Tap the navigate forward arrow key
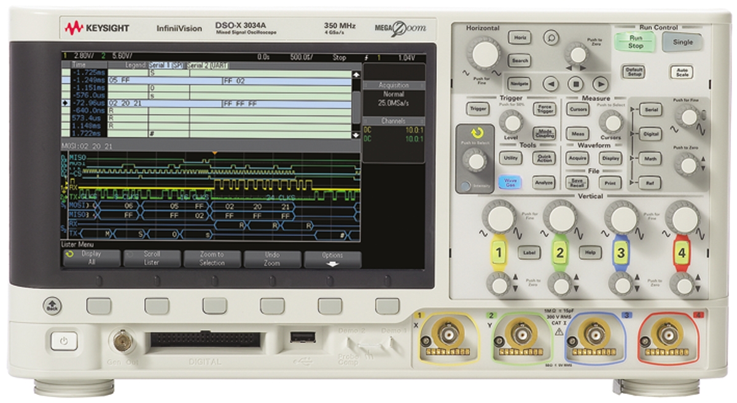737x403 pixels. [x=599, y=83]
